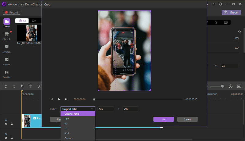Screen dimensions: 245x141
Task: Choose the Custom ratio option
Action: click(x=78, y=138)
